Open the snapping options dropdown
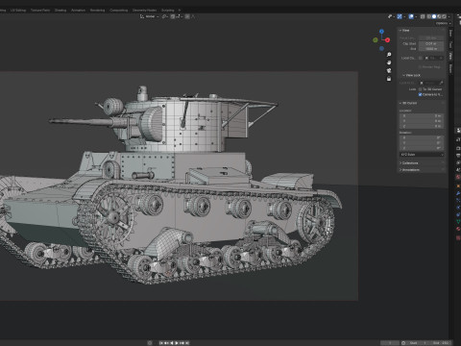461x346 pixels. point(179,16)
